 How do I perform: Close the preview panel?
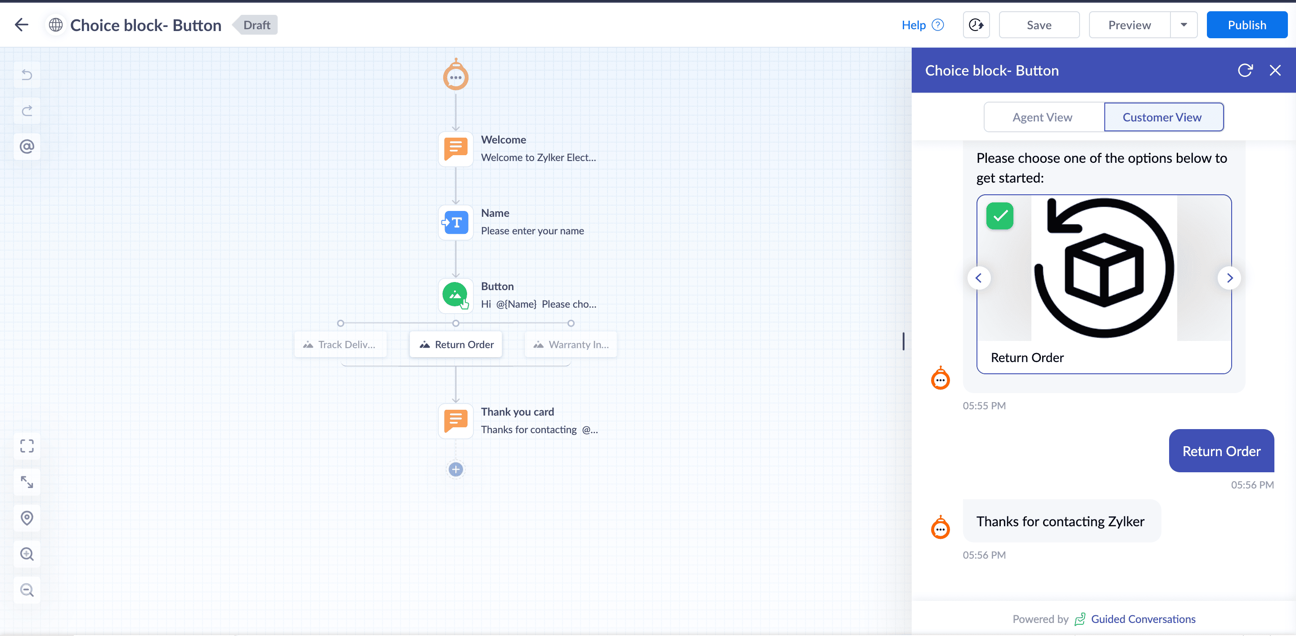point(1275,70)
